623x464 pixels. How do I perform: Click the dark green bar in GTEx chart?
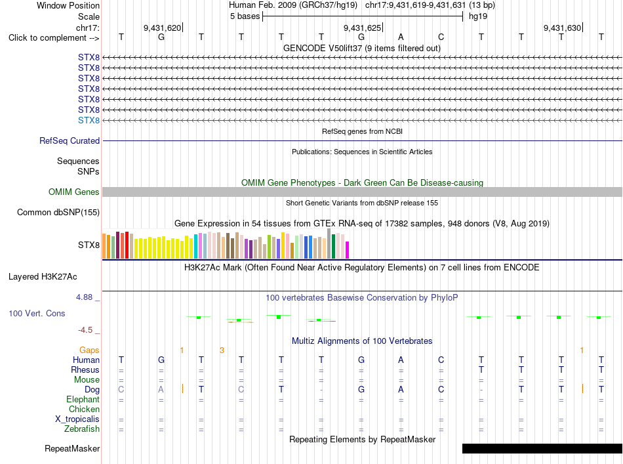[333, 247]
